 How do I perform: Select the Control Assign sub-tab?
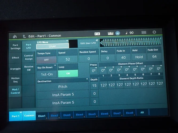[29, 57]
